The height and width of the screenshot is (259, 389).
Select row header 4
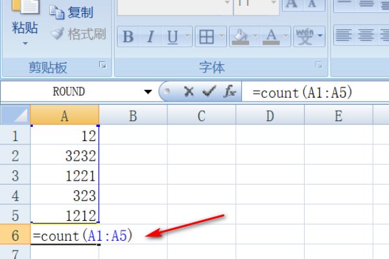coord(15,195)
